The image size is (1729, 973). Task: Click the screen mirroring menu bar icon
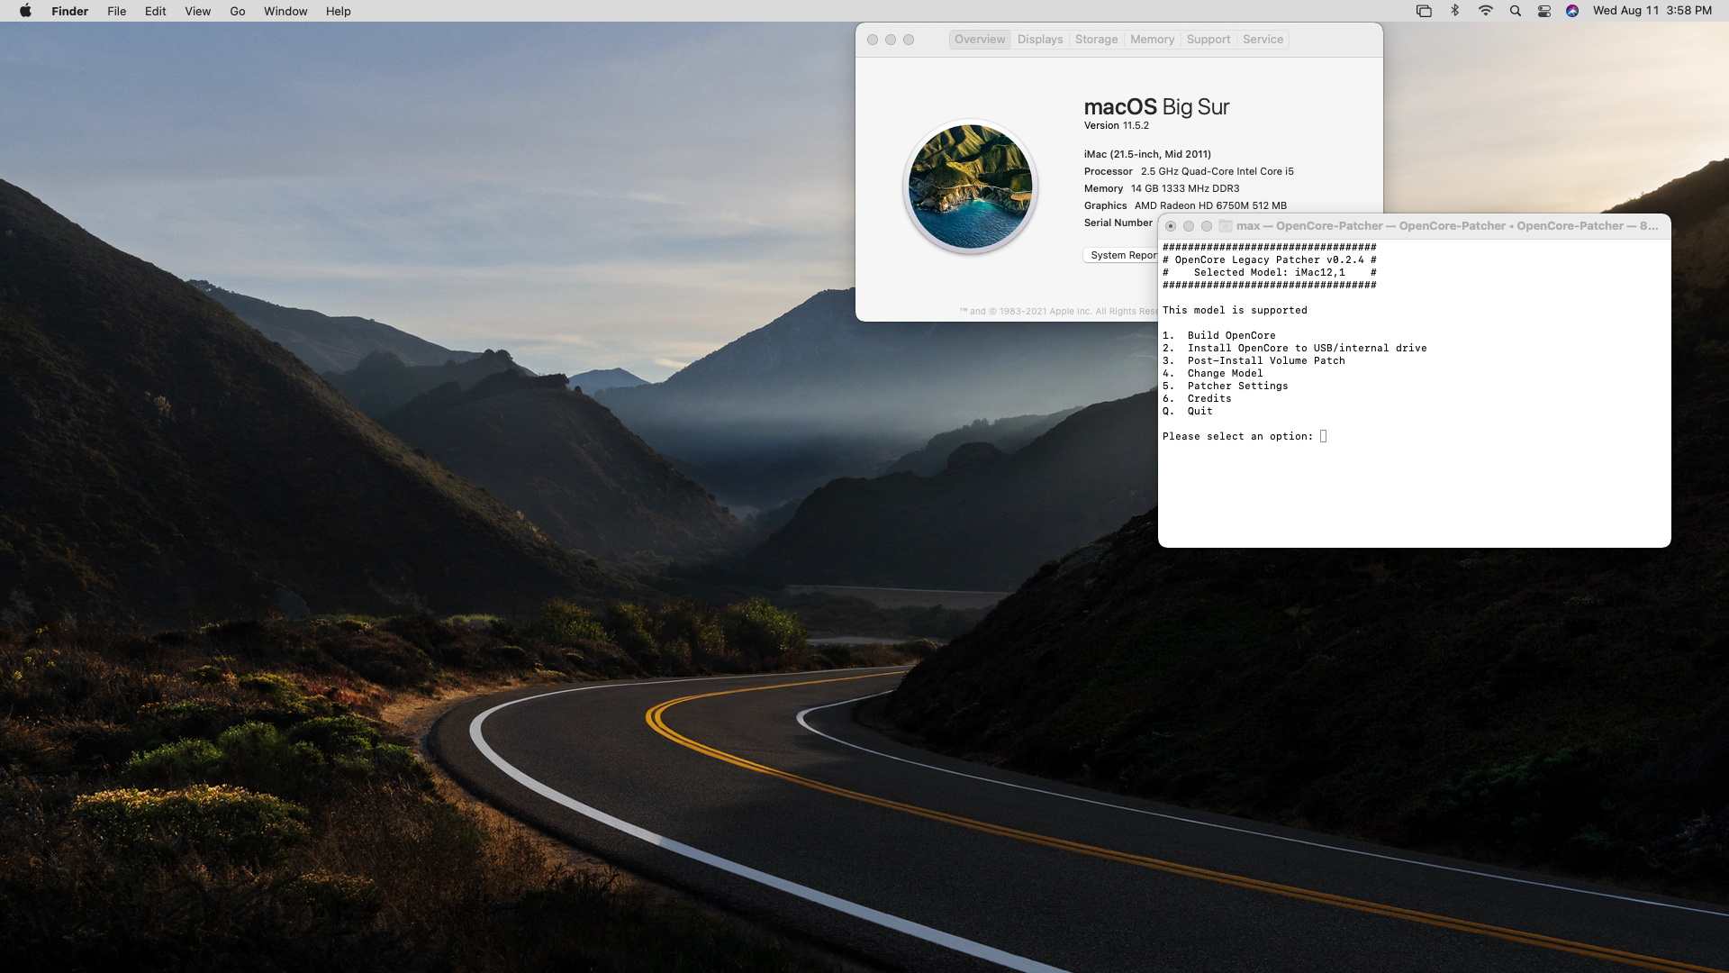click(1424, 11)
